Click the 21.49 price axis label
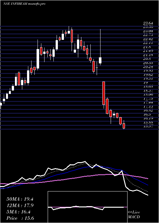The height and width of the screenshot is (223, 159). tap(148, 51)
